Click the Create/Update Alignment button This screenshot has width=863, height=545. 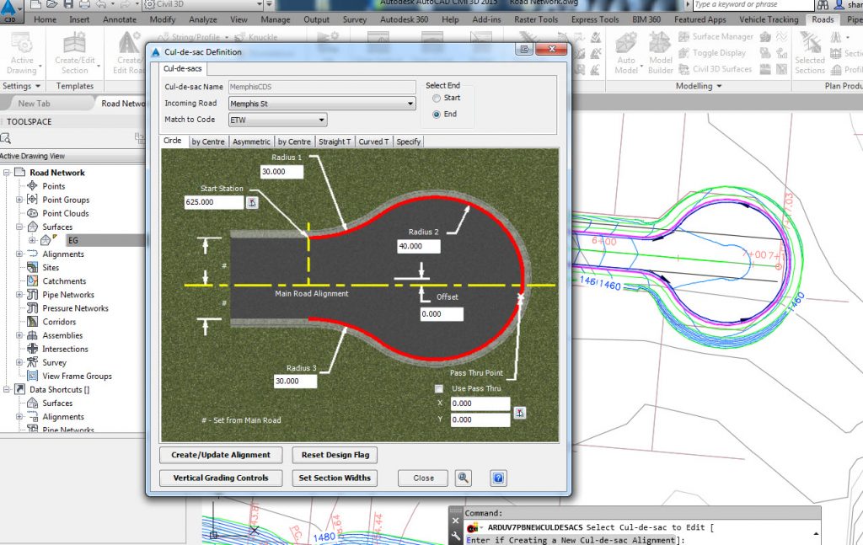pyautogui.click(x=221, y=455)
